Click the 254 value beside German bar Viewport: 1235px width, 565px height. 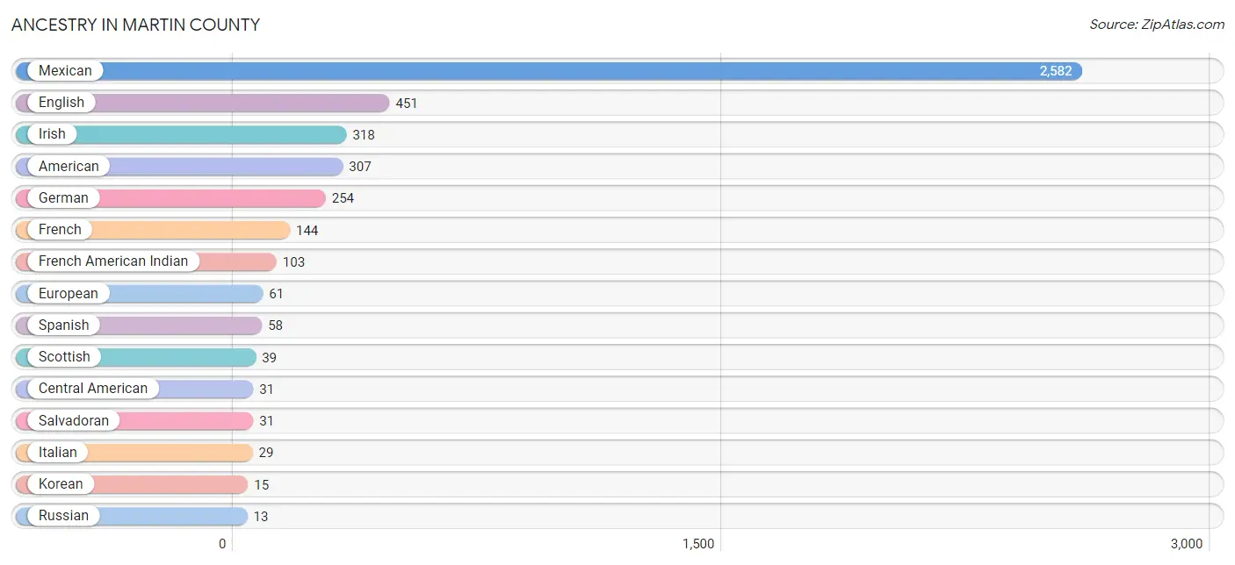(x=343, y=198)
